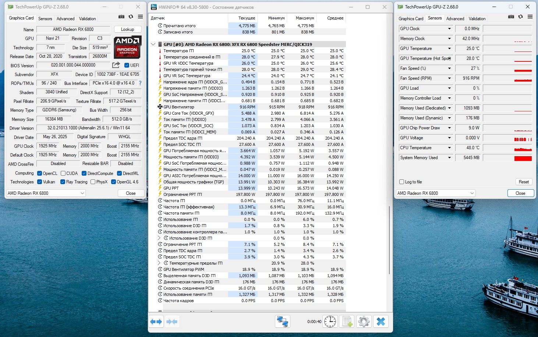The image size is (538, 337).
Task: Expand the Температурные пределы ГП group
Action: 159,263
